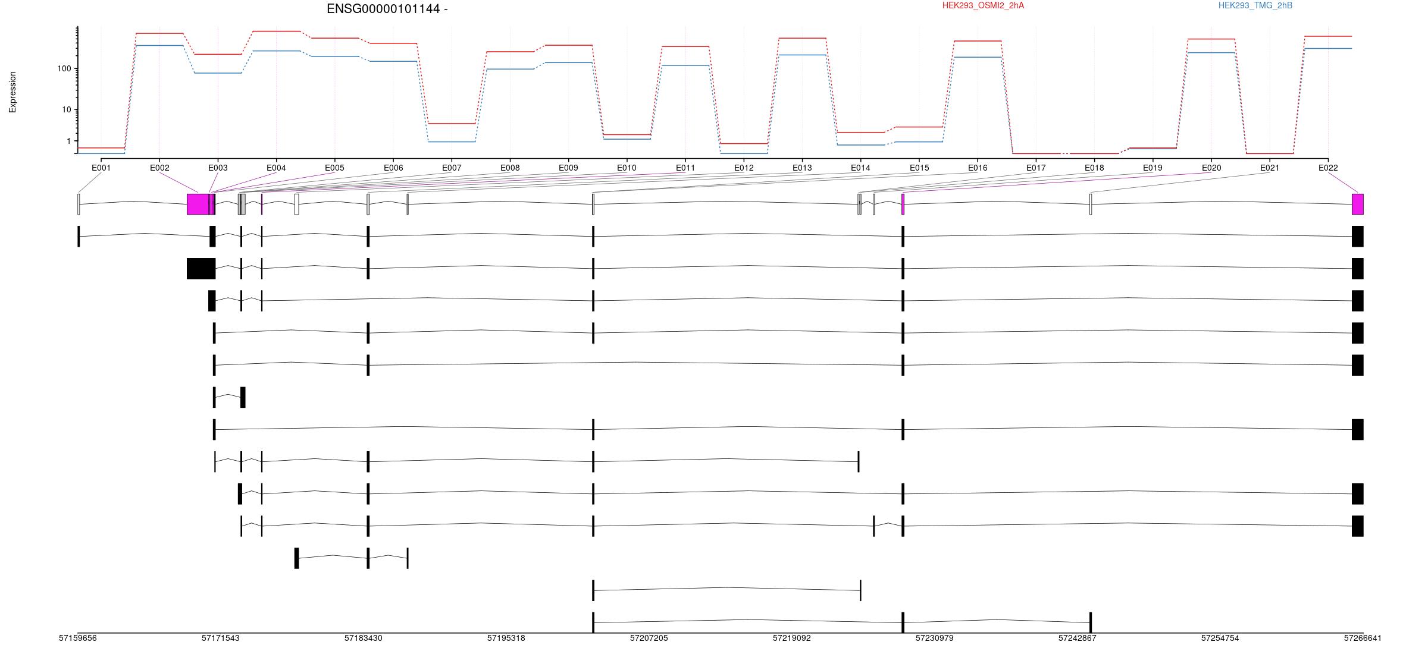Click exon label E005
Viewport: 1428px width, 648px height.
click(x=334, y=168)
